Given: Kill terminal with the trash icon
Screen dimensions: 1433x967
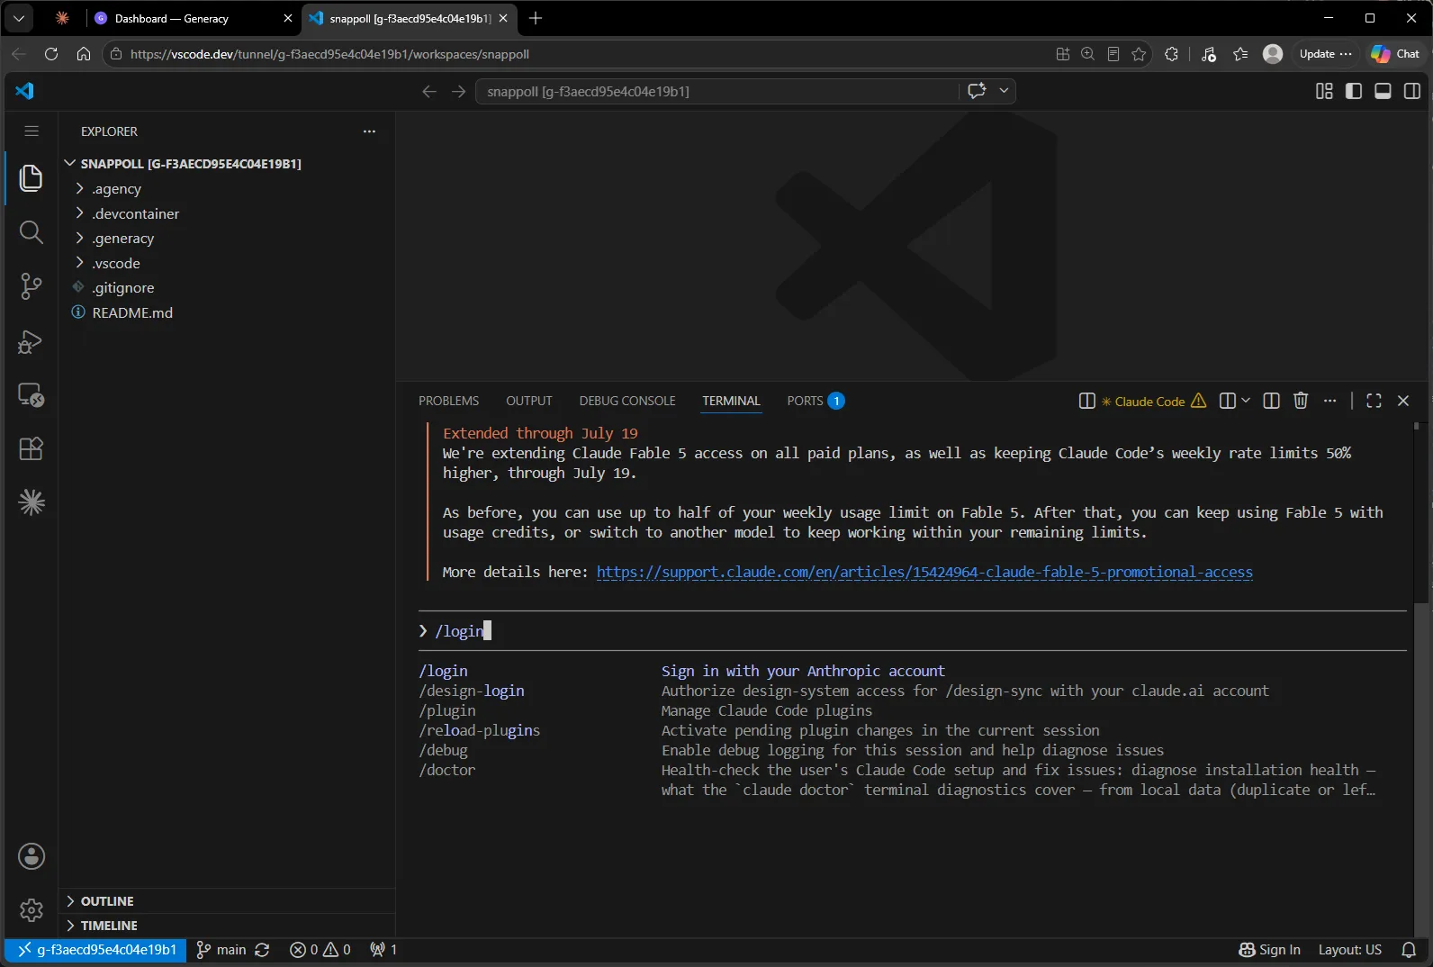Looking at the screenshot, I should tap(1301, 401).
